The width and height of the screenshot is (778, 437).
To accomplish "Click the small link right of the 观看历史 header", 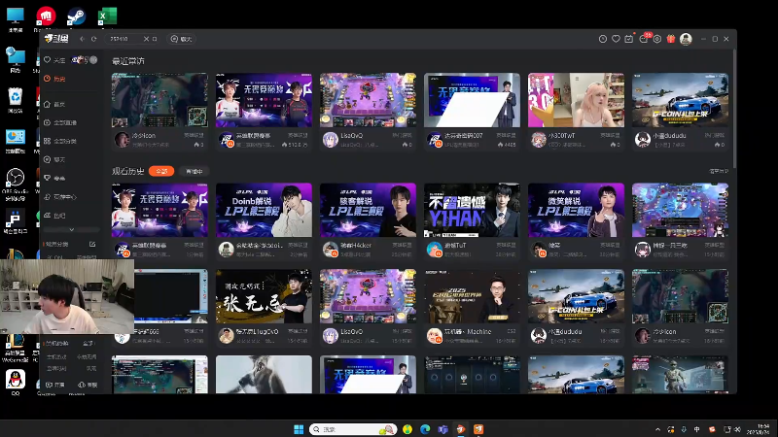I will tap(718, 172).
